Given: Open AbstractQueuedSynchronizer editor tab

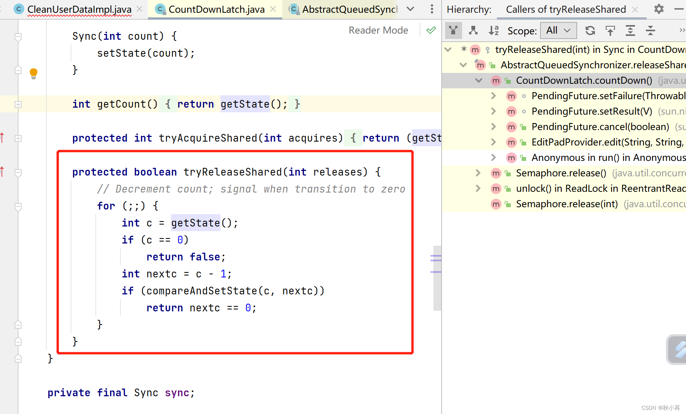Looking at the screenshot, I should pos(344,9).
